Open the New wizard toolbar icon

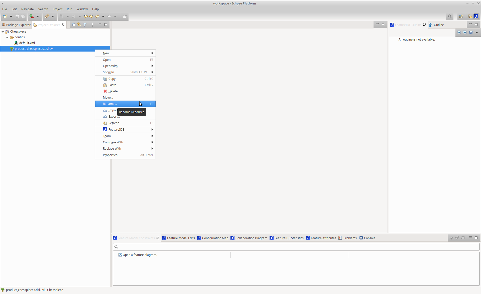[x=5, y=16]
